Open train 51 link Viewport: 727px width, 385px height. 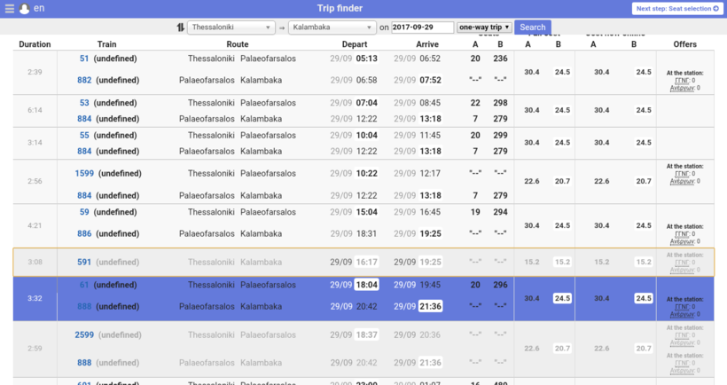pos(84,59)
